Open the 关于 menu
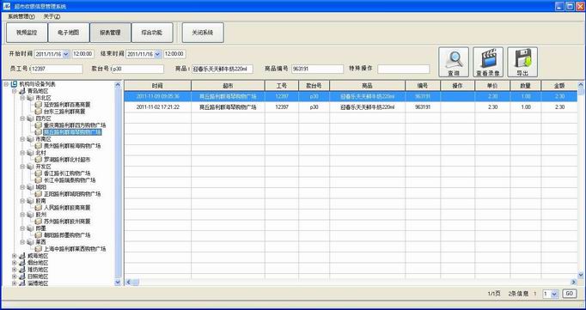Screen dimensions: 586x310 pyautogui.click(x=52, y=16)
